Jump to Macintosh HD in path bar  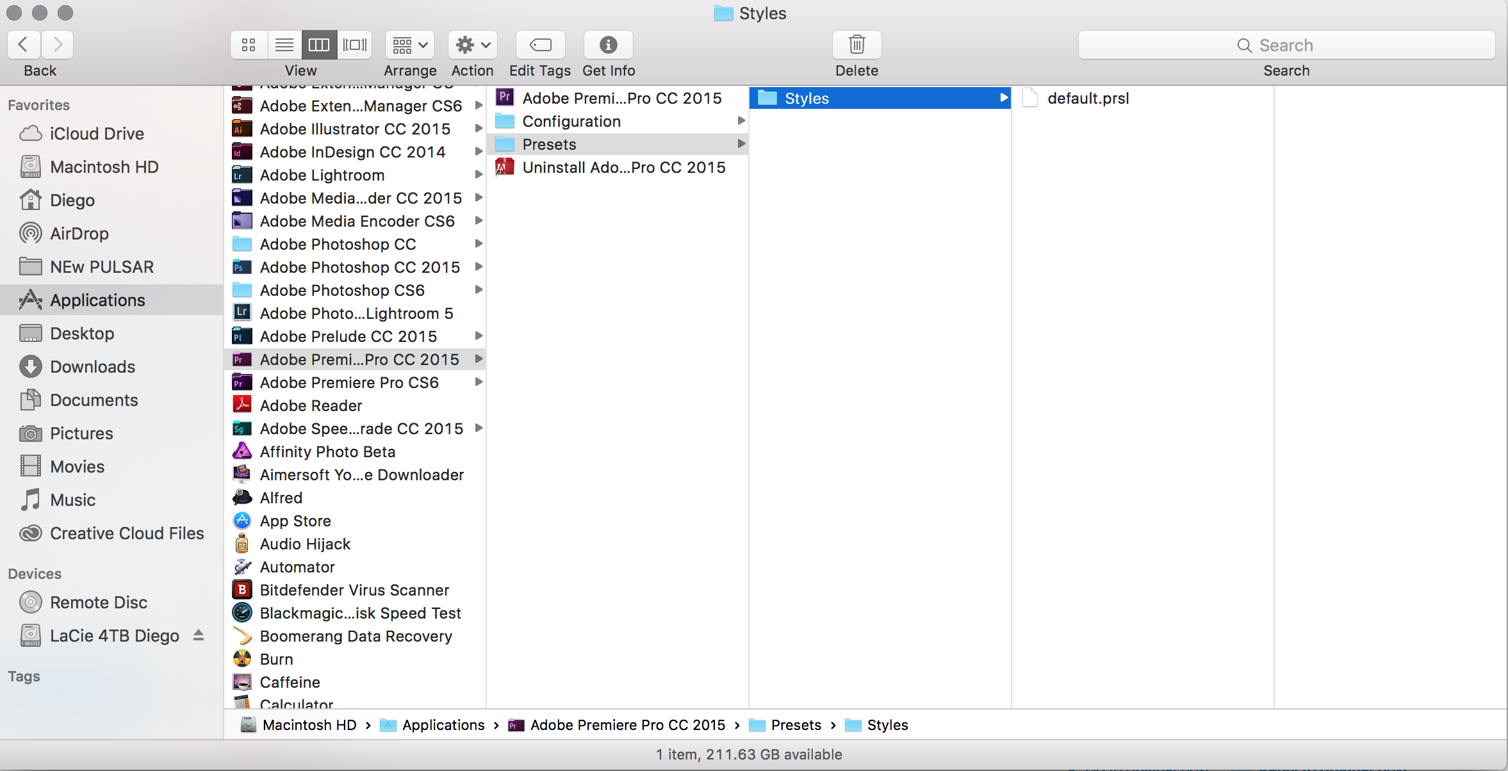[299, 725]
